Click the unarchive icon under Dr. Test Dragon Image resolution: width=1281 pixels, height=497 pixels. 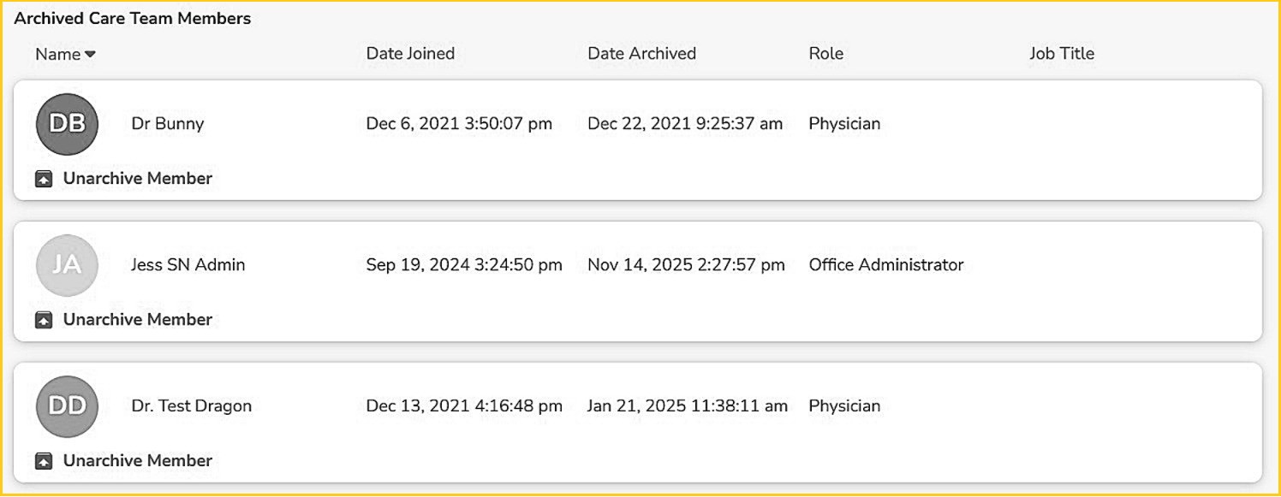click(x=44, y=461)
